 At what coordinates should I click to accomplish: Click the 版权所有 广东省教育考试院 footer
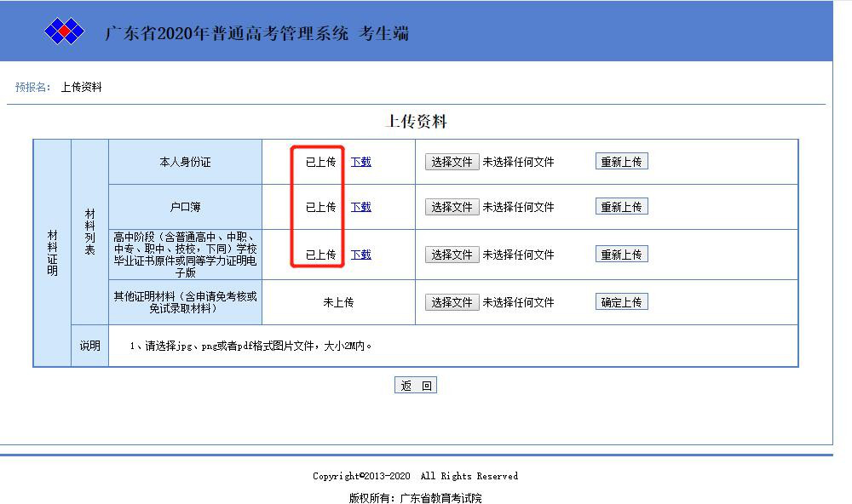pyautogui.click(x=415, y=498)
